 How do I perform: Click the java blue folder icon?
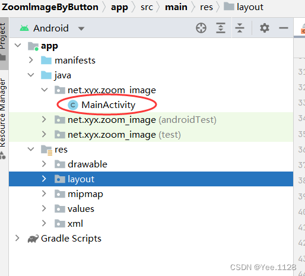[46, 75]
